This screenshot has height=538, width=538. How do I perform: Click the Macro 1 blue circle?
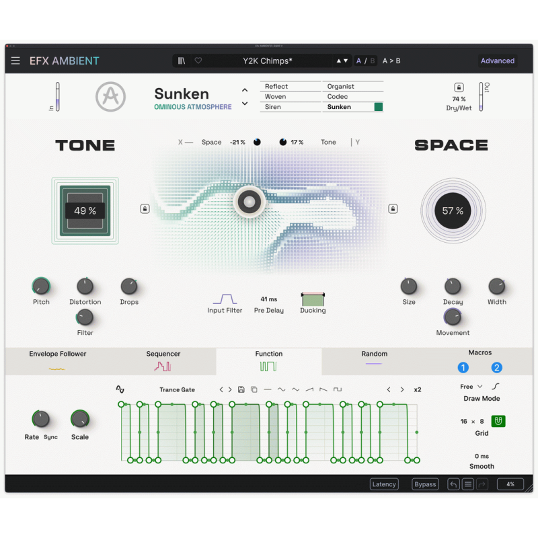463,367
